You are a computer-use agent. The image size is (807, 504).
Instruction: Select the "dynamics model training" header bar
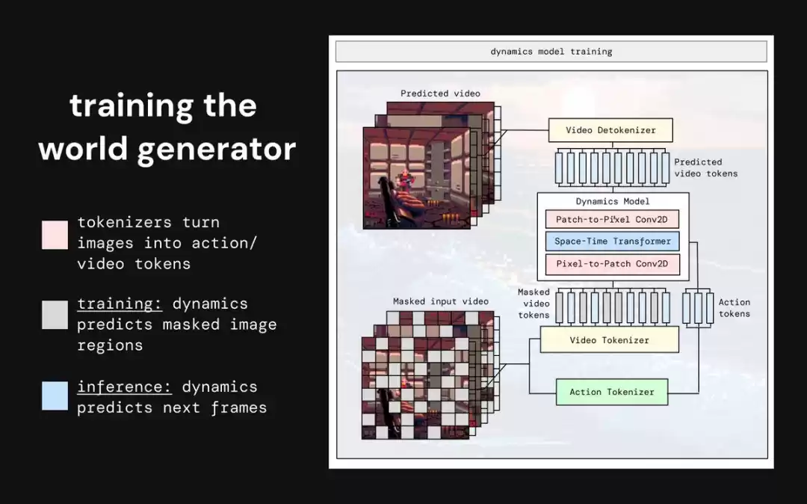click(551, 52)
